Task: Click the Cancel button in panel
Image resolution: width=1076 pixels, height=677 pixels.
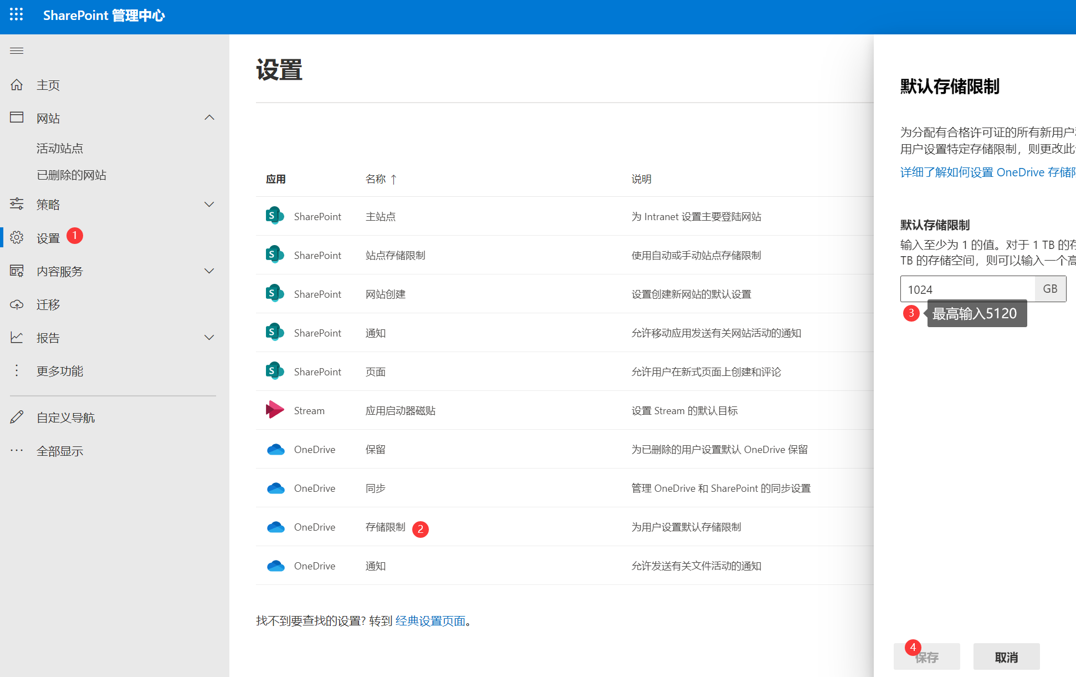Action: click(x=1006, y=657)
